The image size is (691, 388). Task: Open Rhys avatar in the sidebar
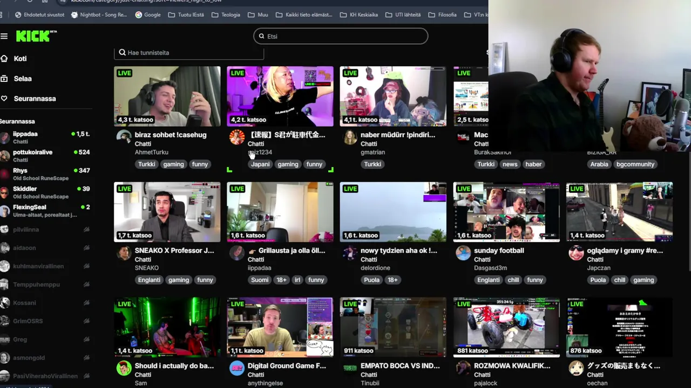5,174
